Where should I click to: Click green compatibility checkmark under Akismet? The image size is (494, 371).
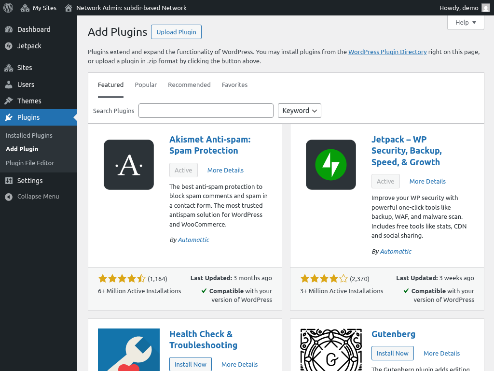pos(204,291)
